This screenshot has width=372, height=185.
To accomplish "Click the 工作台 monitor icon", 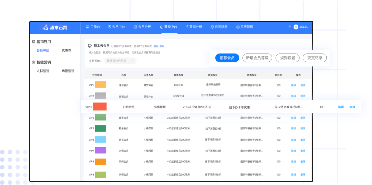I will (88, 27).
